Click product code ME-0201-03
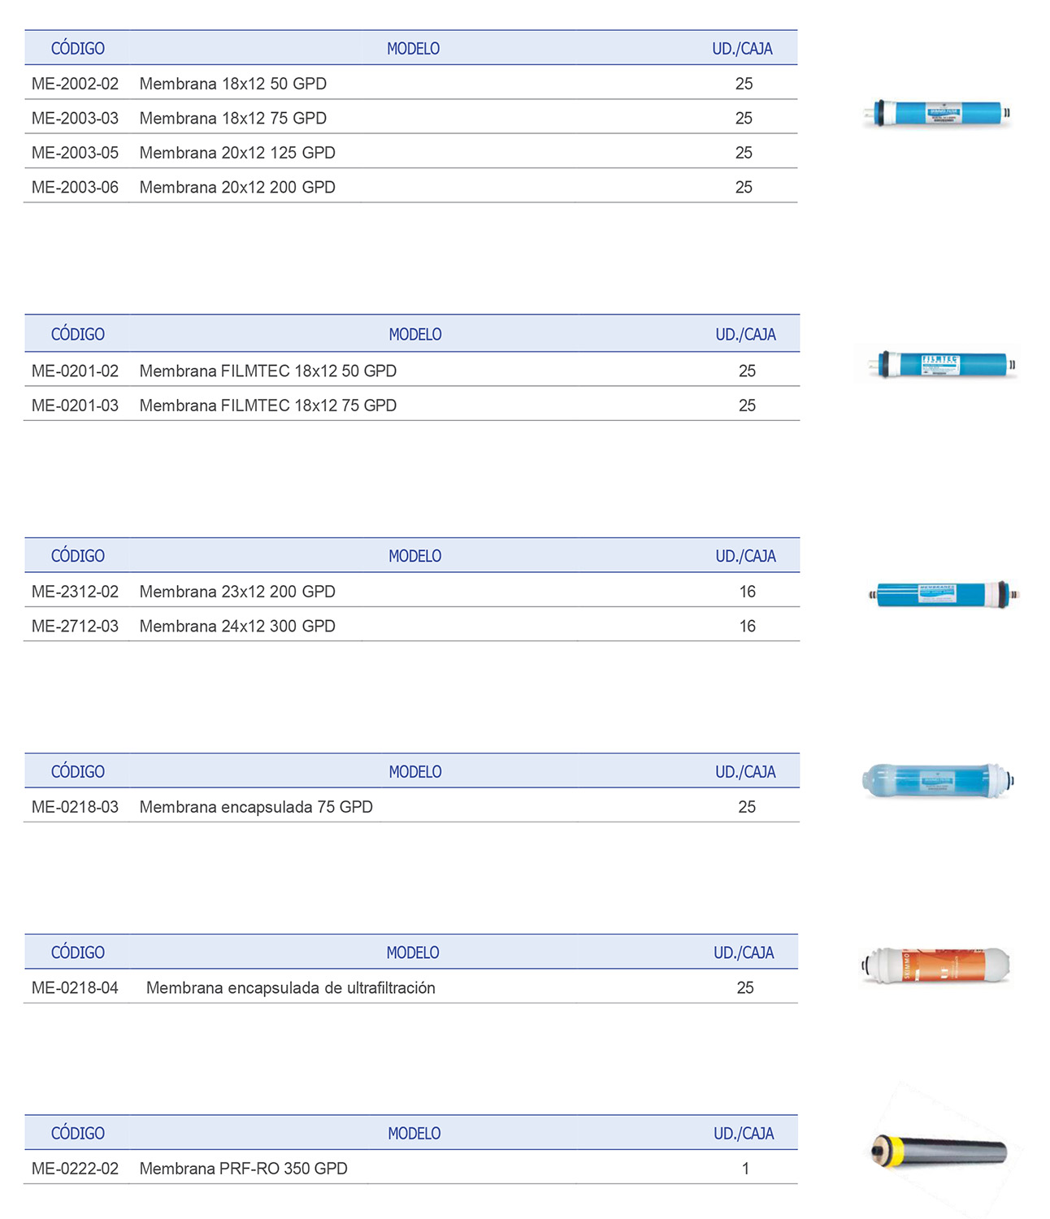Viewport: 1050px width, 1219px height. click(75, 406)
